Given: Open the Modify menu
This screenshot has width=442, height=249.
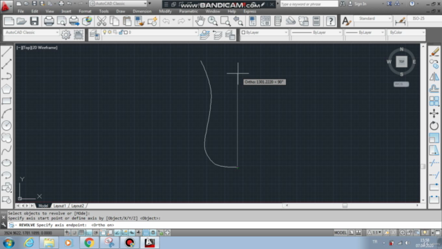Looking at the screenshot, I should pyautogui.click(x=165, y=11).
